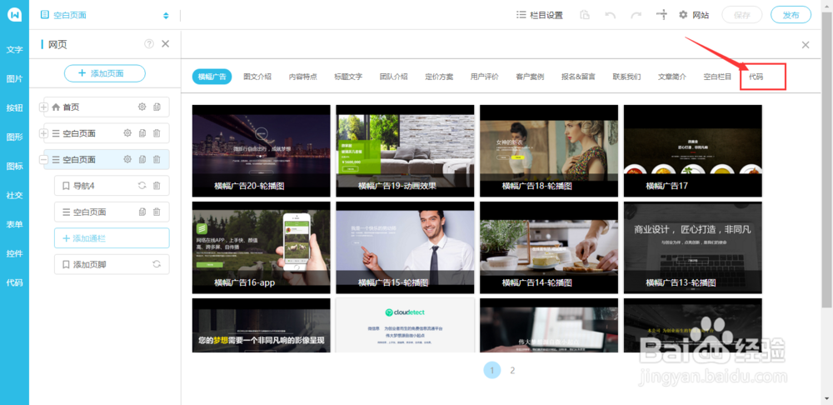Viewport: 833px width, 405px height.
Task: Open the 文字 text tool in sidebar
Action: coord(14,50)
